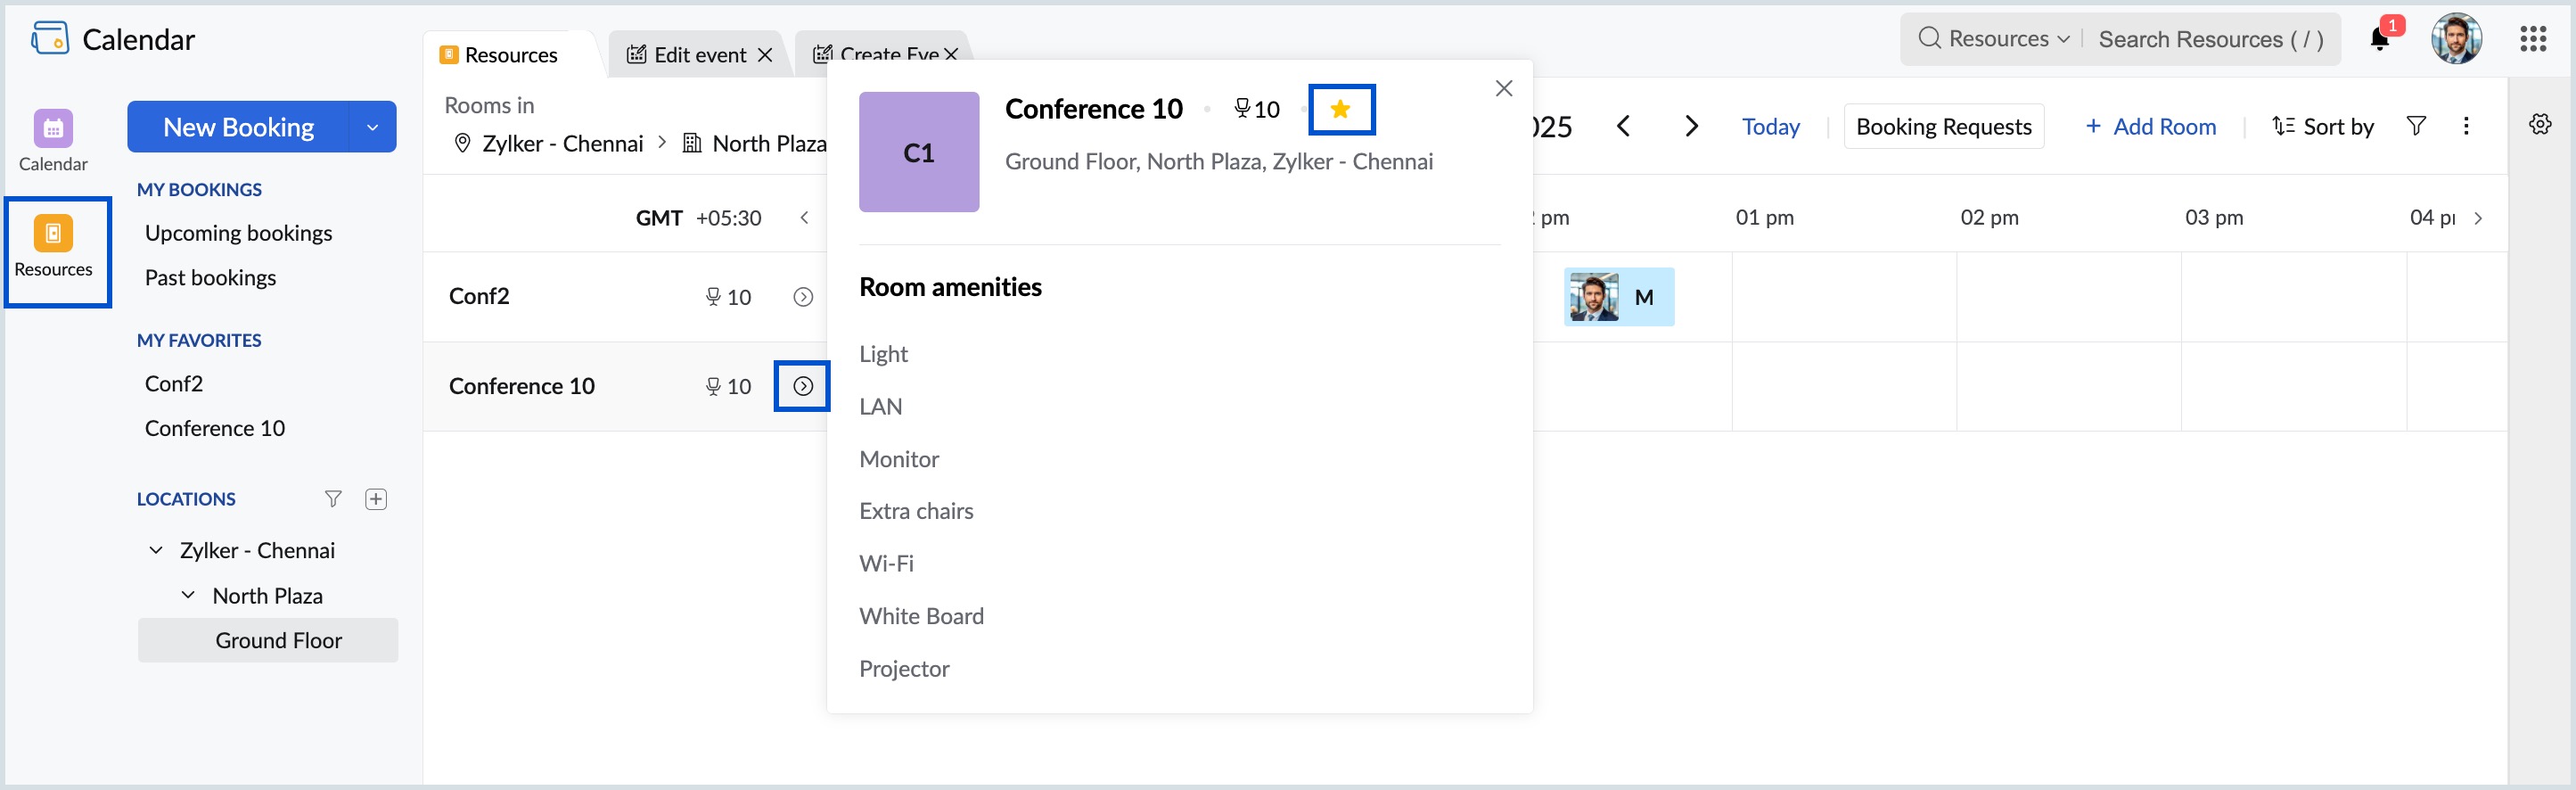Open Upcoming bookings list

point(238,233)
